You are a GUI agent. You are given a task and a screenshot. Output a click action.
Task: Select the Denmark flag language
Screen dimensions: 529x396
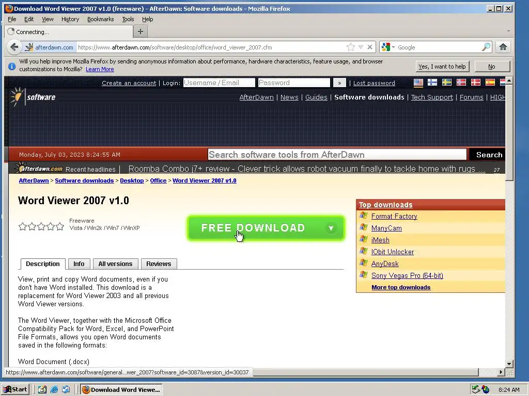coord(476,82)
